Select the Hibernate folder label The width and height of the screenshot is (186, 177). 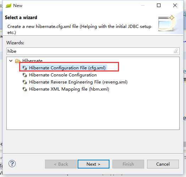32,61
